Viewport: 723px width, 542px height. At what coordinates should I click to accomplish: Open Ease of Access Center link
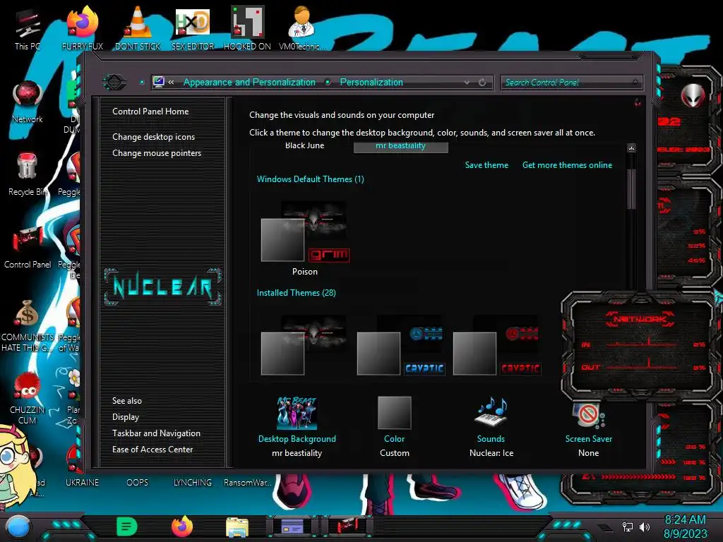pos(153,450)
